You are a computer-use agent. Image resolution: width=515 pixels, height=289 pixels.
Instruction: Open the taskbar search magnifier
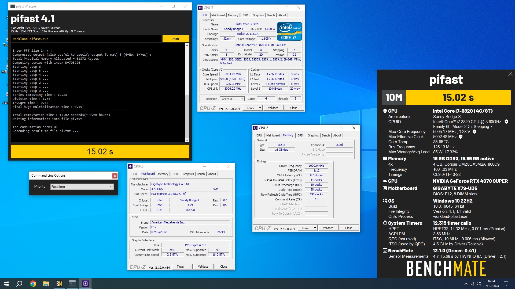[19, 284]
